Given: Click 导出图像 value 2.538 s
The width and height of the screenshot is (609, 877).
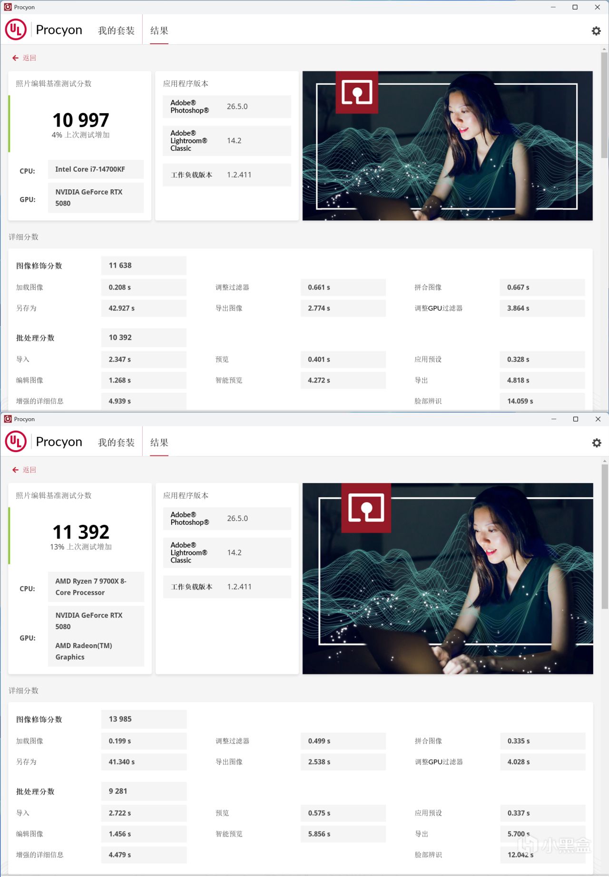Looking at the screenshot, I should point(344,762).
